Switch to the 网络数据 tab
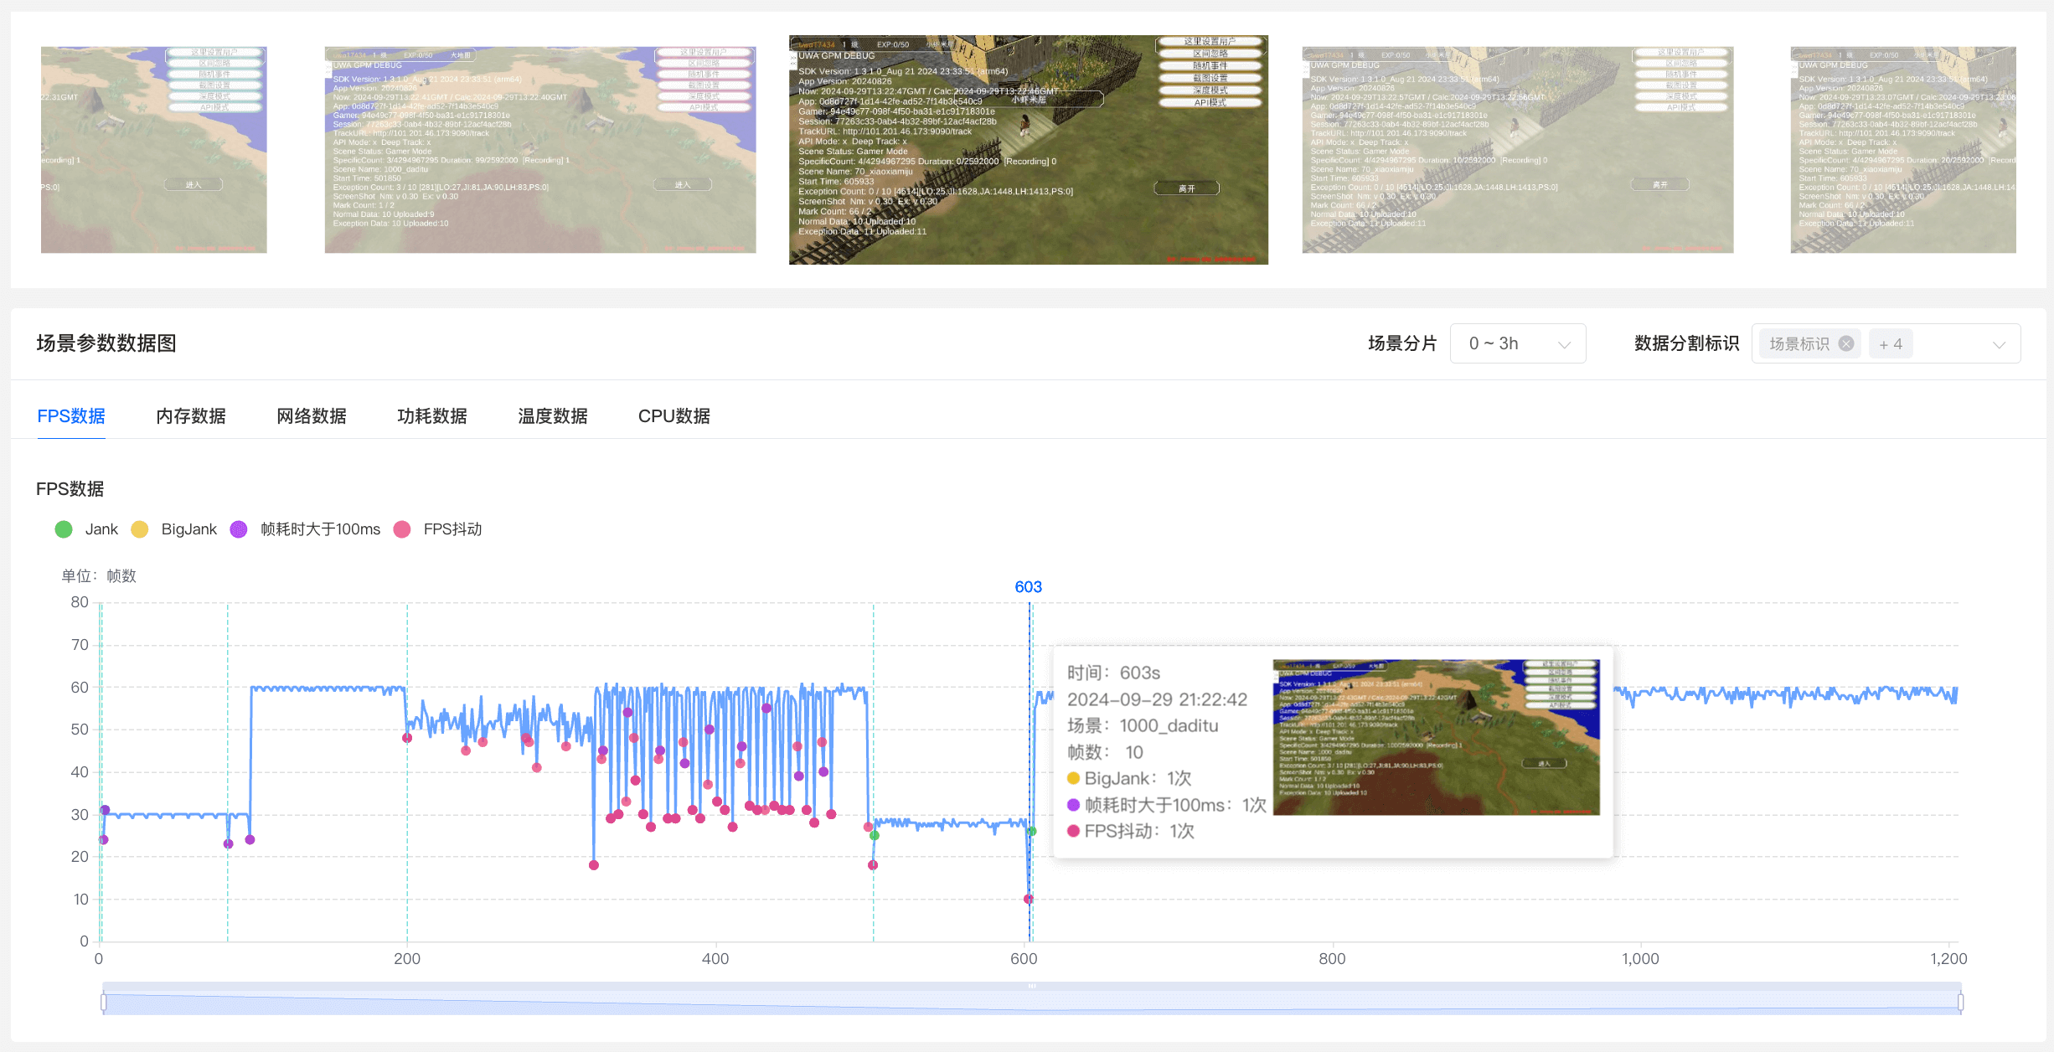Screen dimensions: 2054x1052 [312, 416]
